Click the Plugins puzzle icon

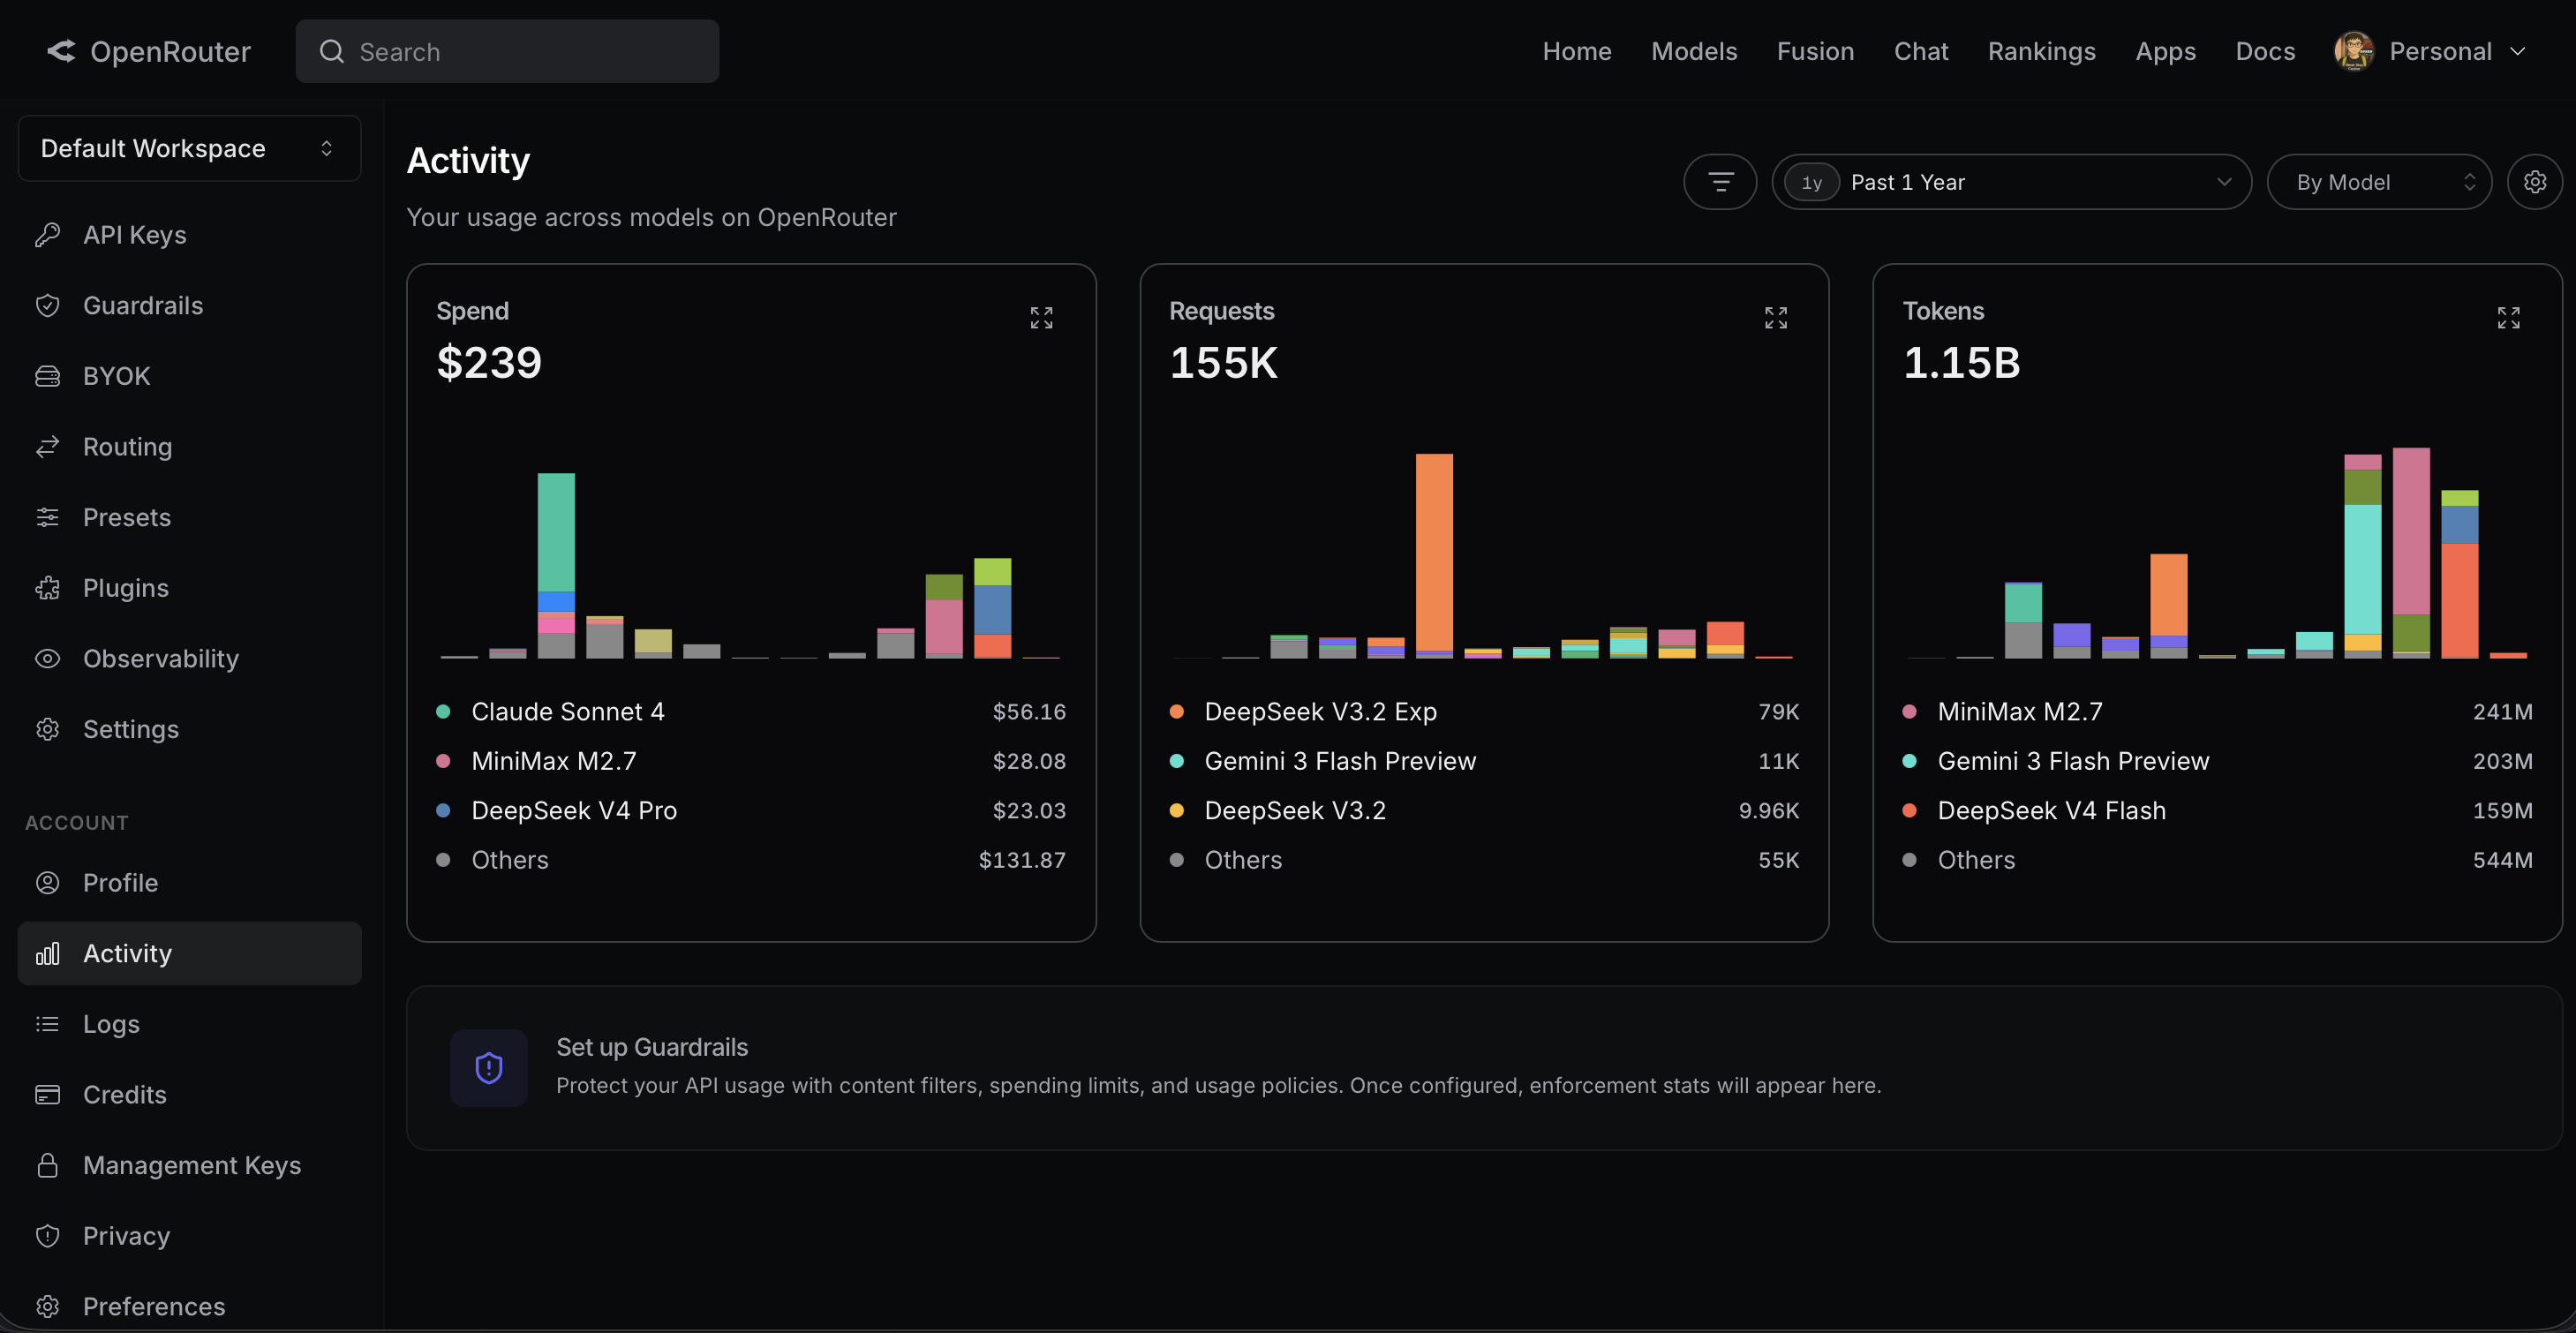point(47,588)
